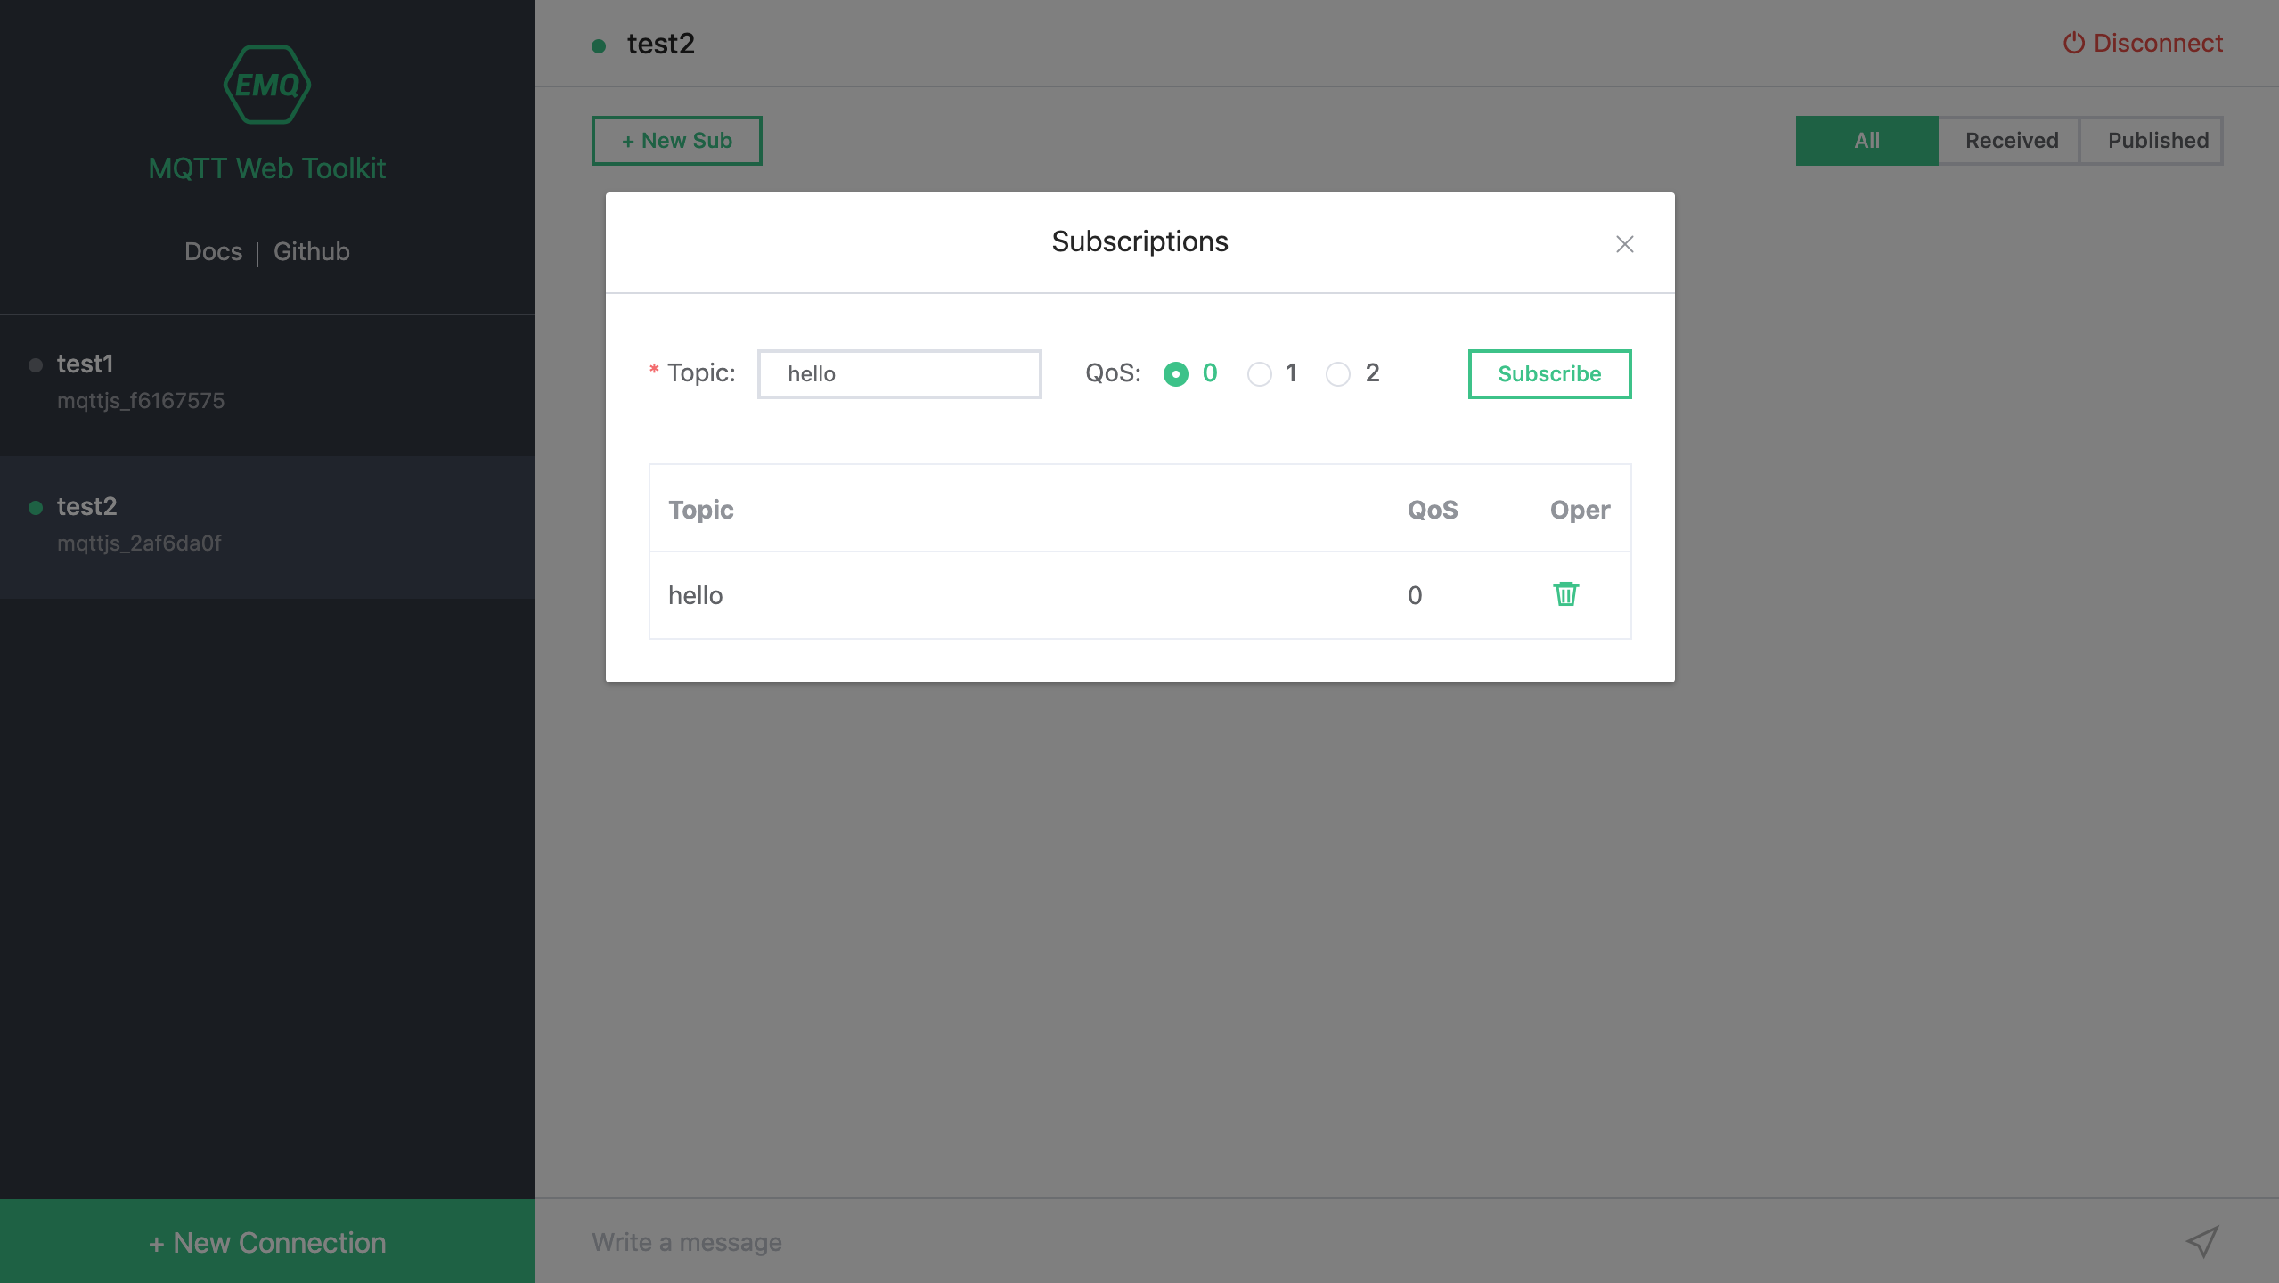This screenshot has width=2279, height=1283.
Task: Click the gray status dot beside test1
Action: pos(36,364)
